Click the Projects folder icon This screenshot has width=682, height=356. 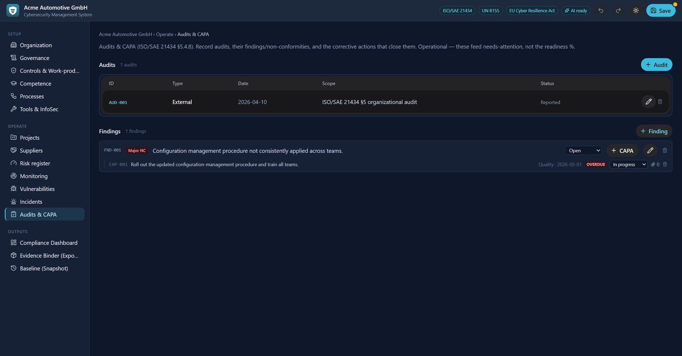click(x=14, y=137)
